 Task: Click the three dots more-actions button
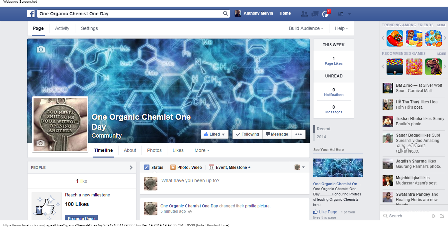tap(298, 134)
